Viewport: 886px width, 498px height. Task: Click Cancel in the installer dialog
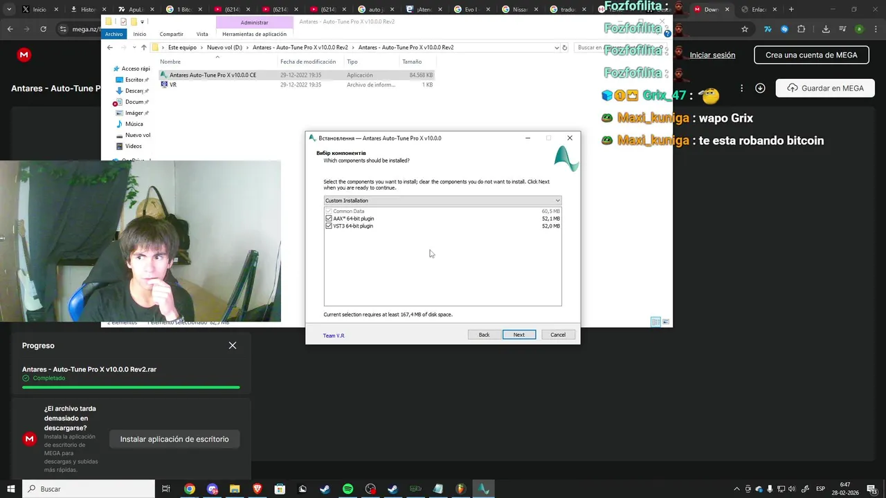(558, 335)
